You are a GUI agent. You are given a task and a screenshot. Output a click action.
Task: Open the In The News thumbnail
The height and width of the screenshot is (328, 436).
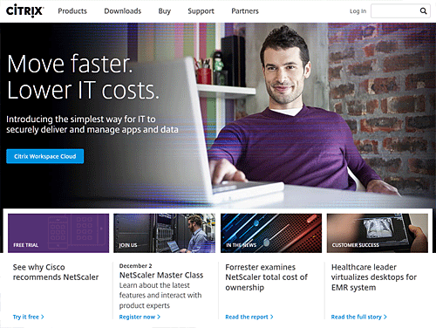(271, 233)
